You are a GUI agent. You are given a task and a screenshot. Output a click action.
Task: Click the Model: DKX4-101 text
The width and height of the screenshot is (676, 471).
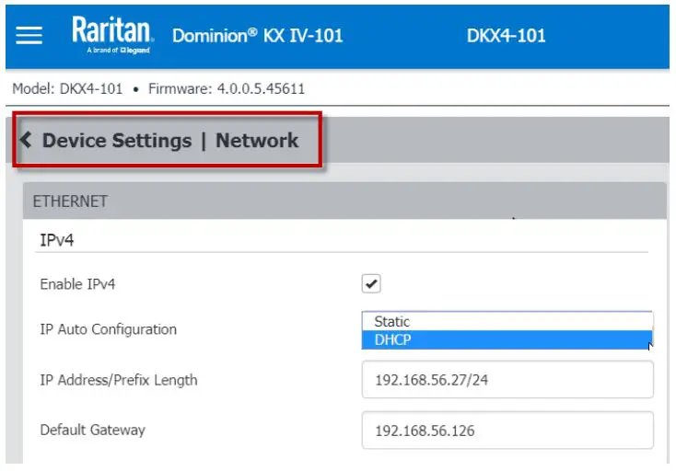click(x=67, y=88)
